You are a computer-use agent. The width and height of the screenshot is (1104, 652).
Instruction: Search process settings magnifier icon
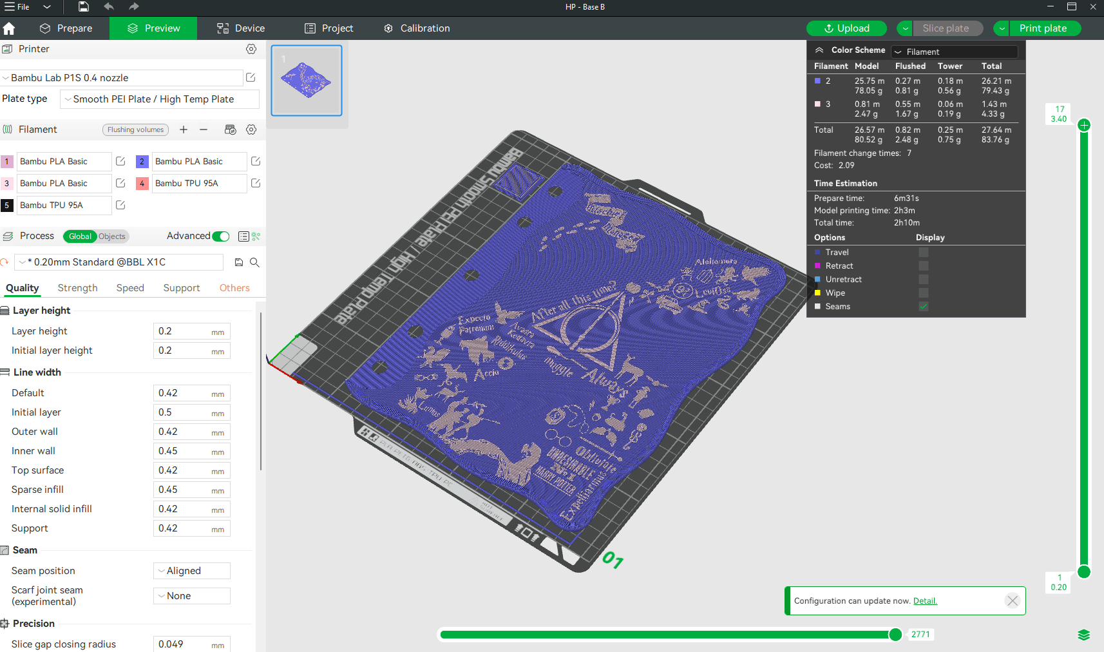tap(254, 262)
